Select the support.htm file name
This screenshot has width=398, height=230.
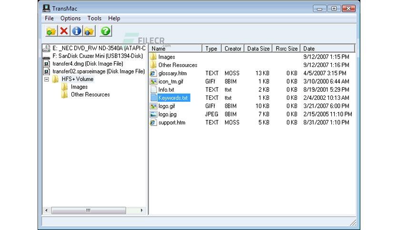coord(172,122)
